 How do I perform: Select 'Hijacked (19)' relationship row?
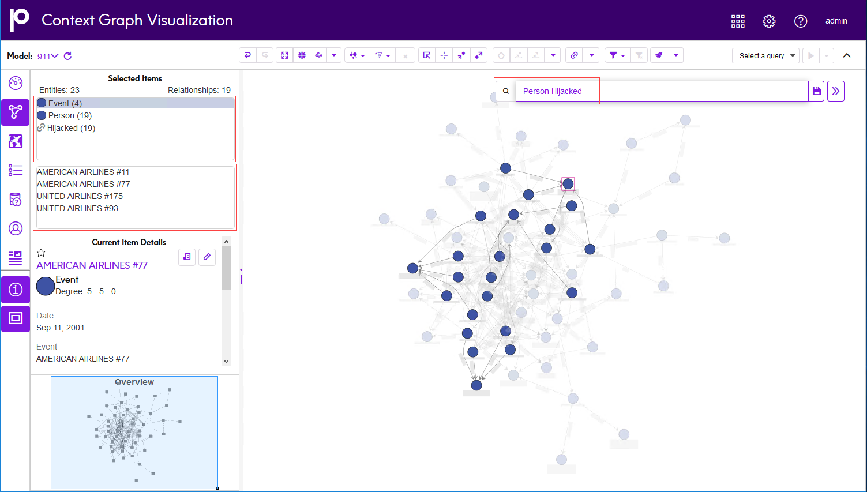(x=136, y=128)
